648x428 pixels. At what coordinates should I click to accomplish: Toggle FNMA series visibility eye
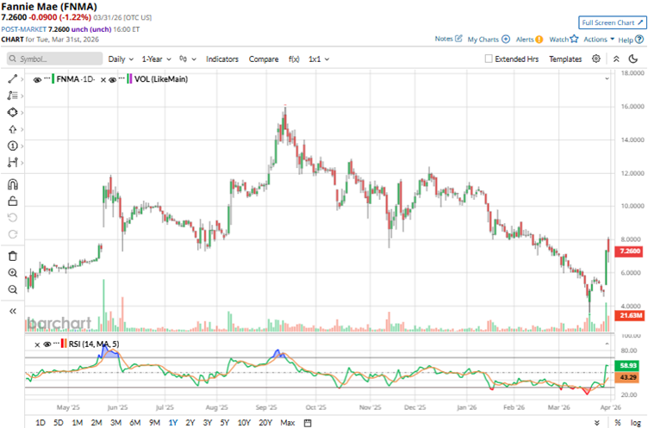(x=37, y=80)
